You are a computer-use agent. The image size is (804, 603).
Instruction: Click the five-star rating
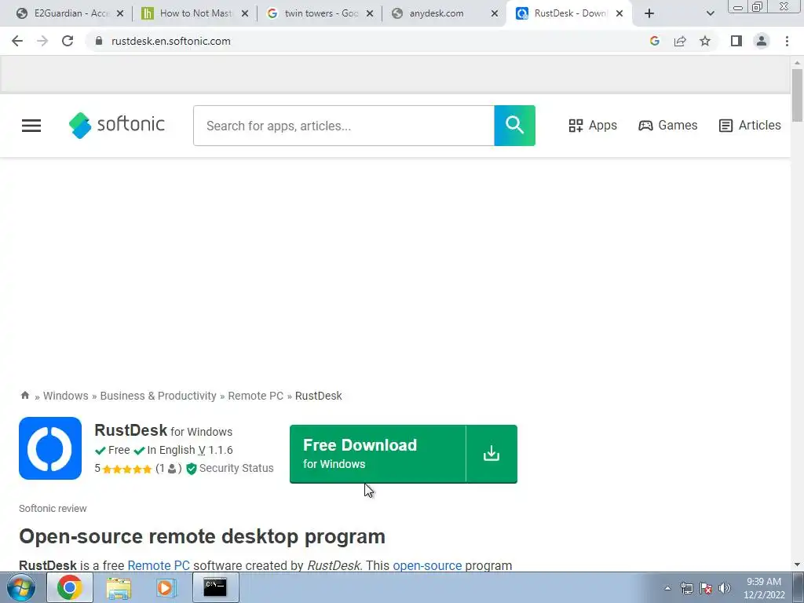(x=126, y=469)
